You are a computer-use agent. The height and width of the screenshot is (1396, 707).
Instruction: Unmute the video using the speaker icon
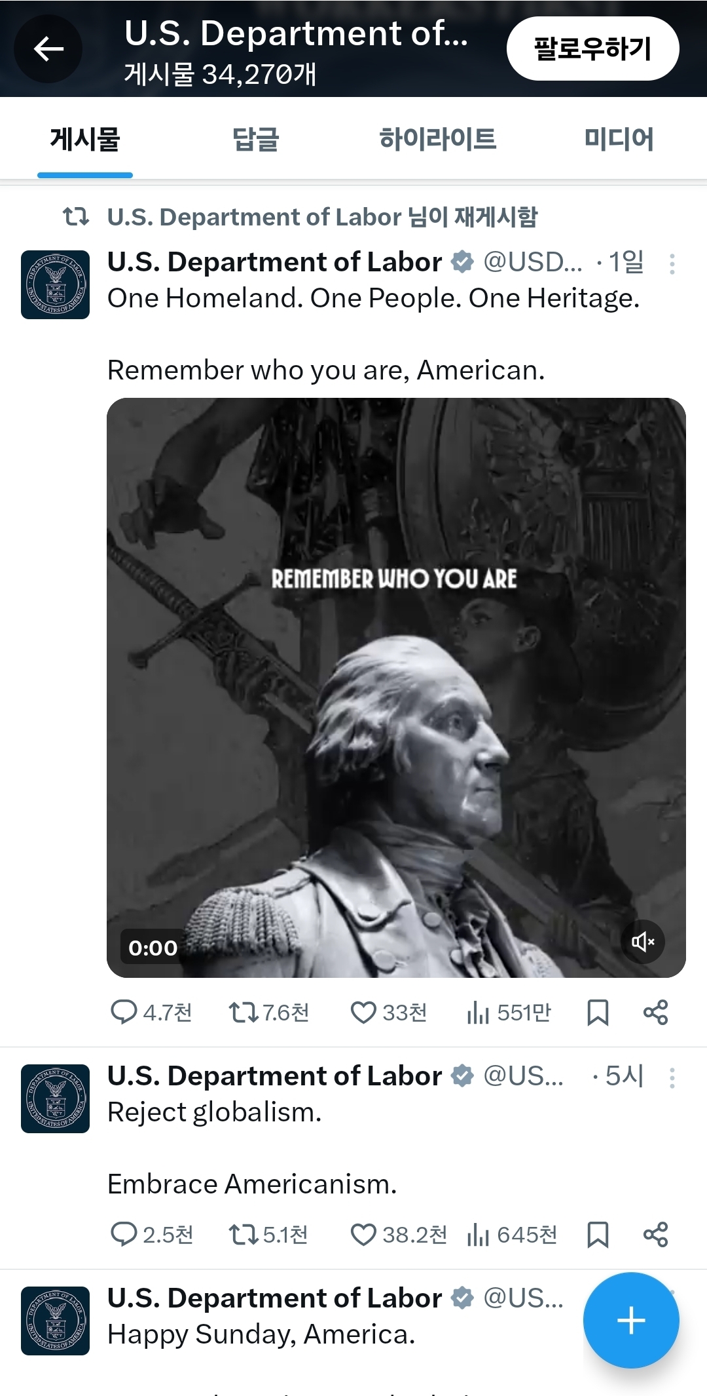click(643, 942)
